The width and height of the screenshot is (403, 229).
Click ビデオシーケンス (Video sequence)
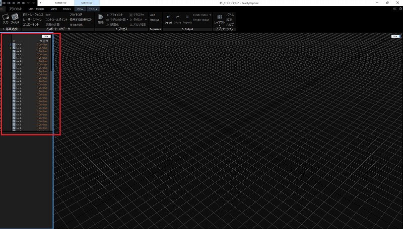(x=33, y=15)
